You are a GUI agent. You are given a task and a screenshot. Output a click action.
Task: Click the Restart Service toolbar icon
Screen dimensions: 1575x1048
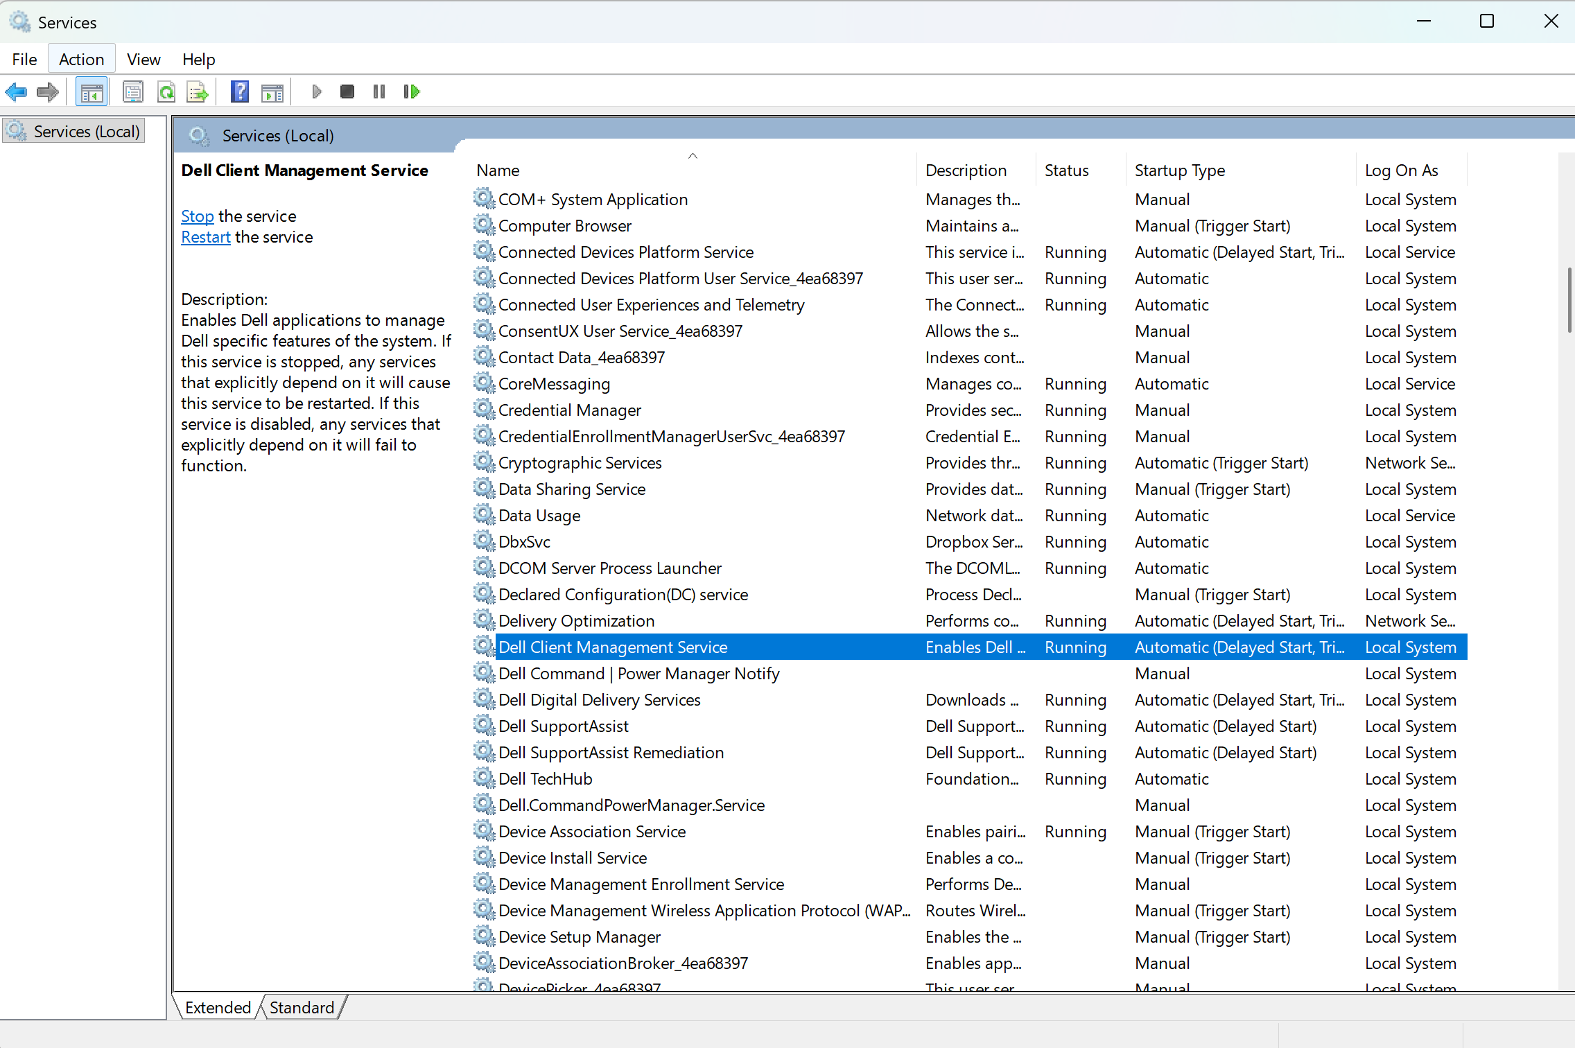click(x=412, y=91)
